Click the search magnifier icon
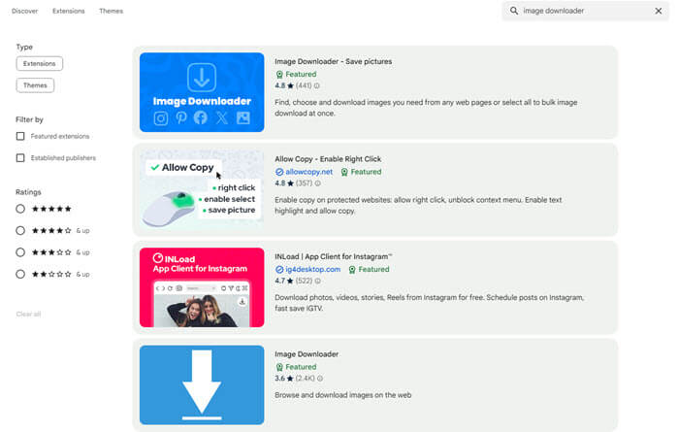The height and width of the screenshot is (432, 679). coord(513,11)
